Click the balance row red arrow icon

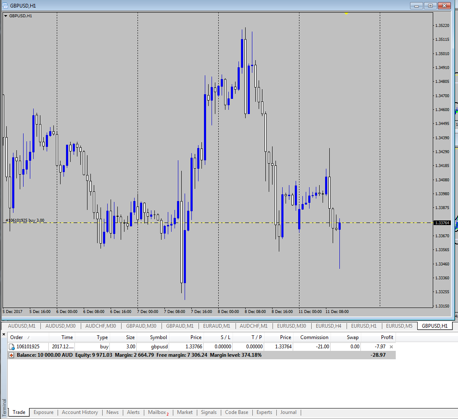point(11,355)
